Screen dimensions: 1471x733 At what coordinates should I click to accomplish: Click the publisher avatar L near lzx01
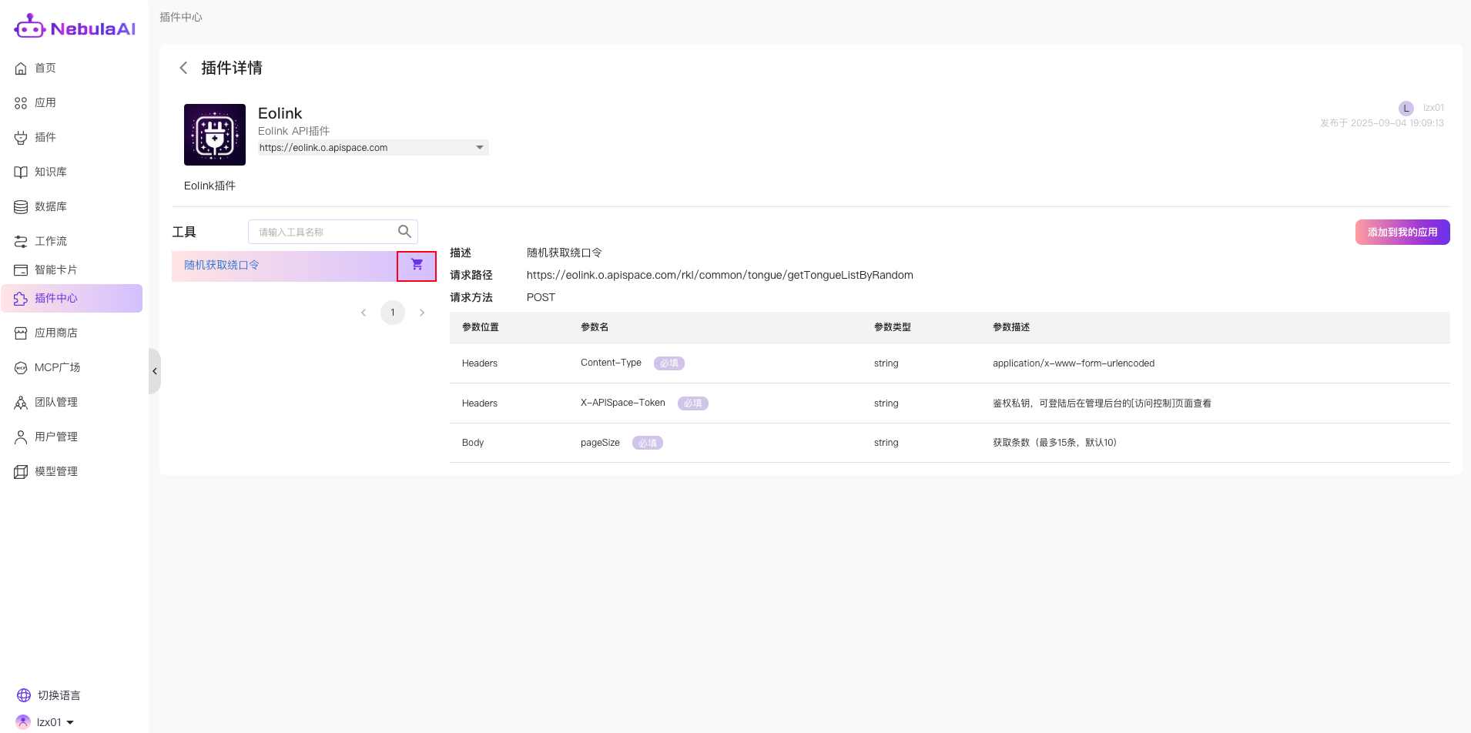point(1406,108)
